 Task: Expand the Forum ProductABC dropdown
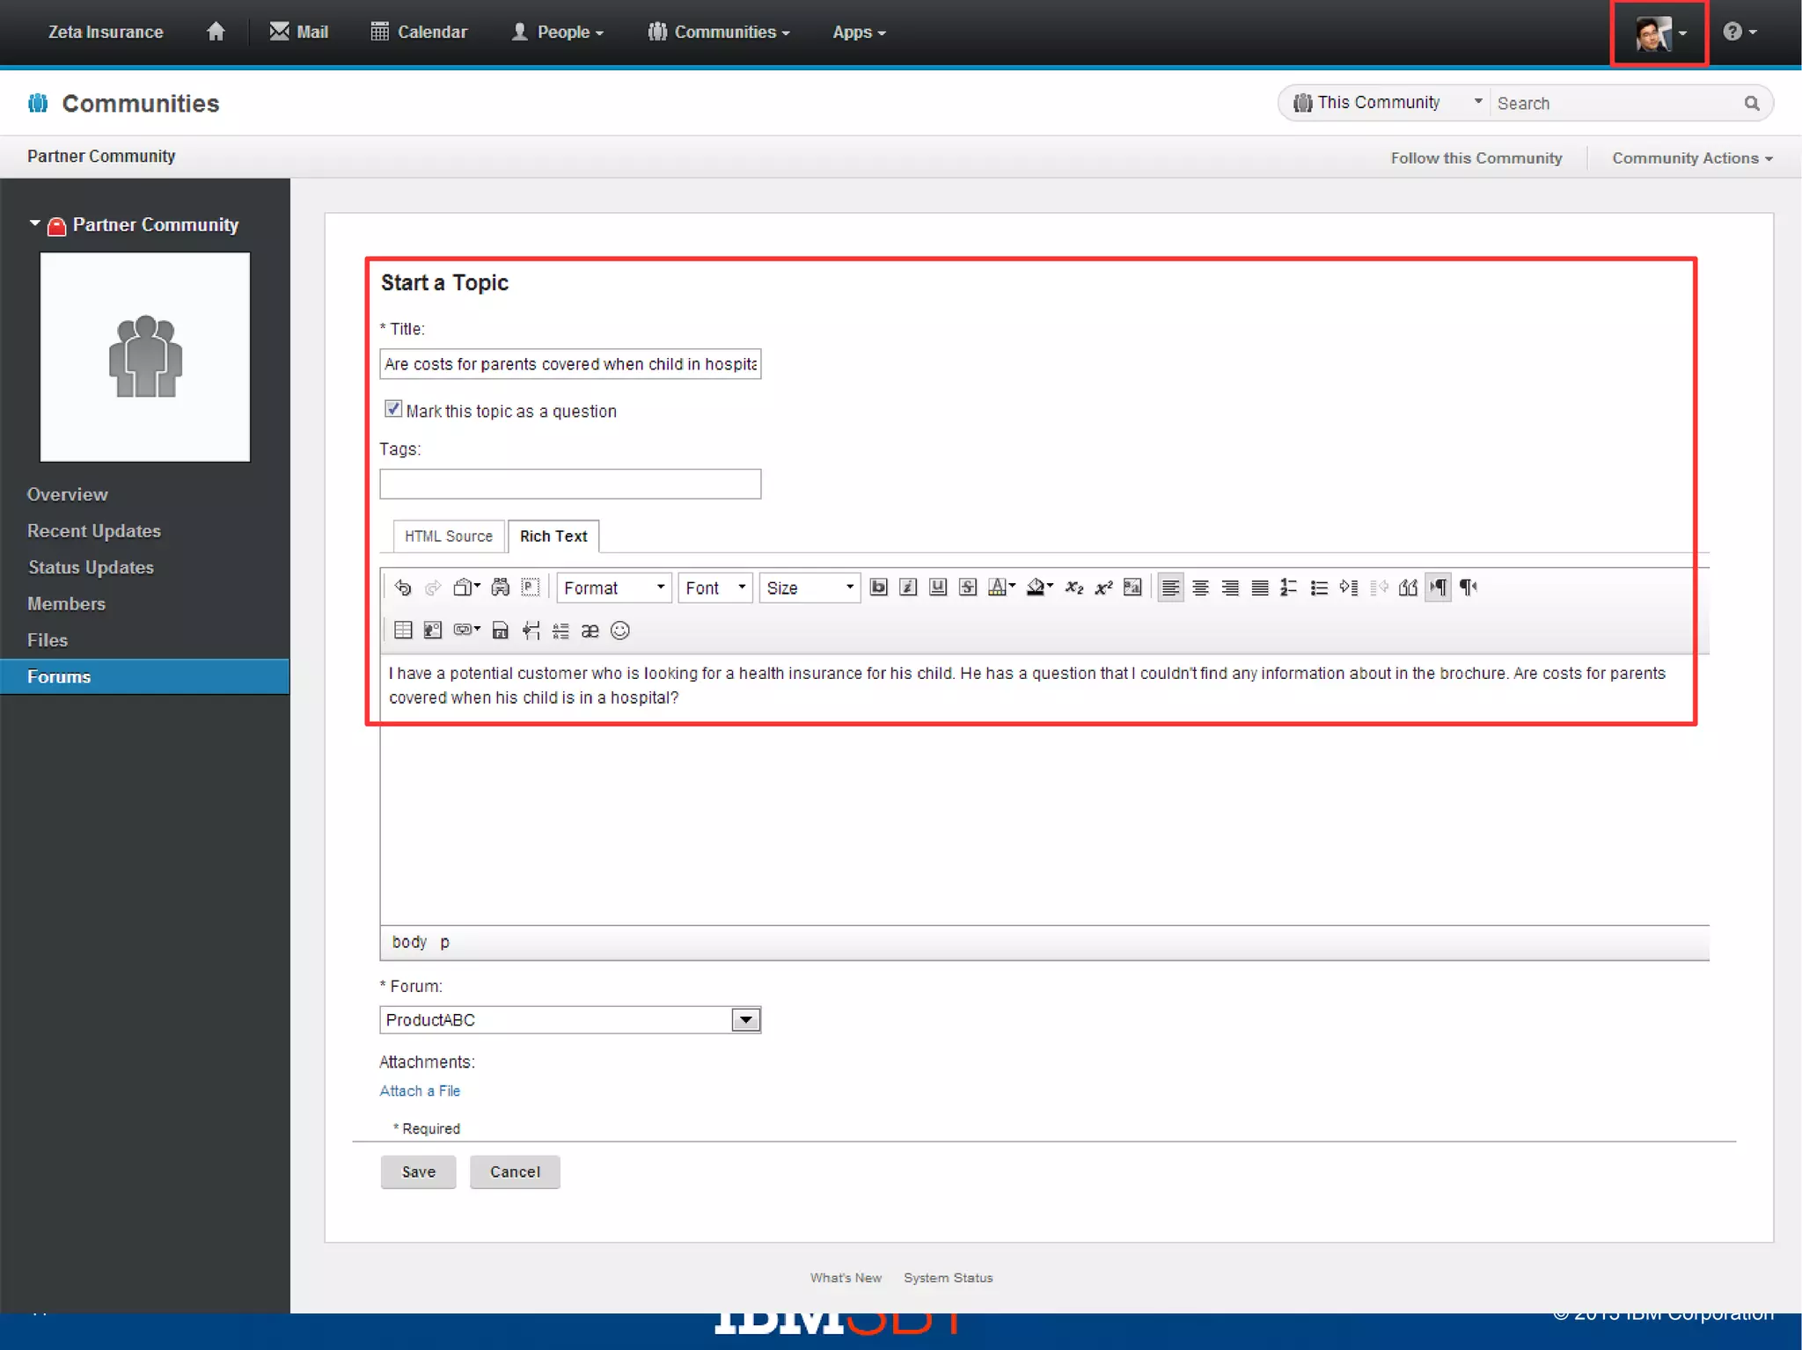(745, 1019)
